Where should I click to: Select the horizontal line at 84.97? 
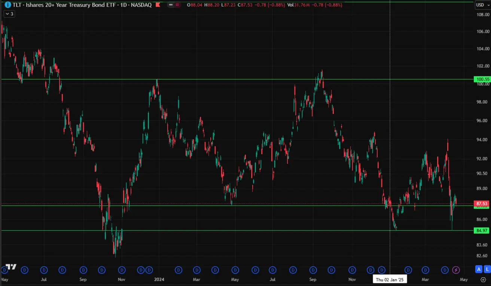(x=237, y=231)
